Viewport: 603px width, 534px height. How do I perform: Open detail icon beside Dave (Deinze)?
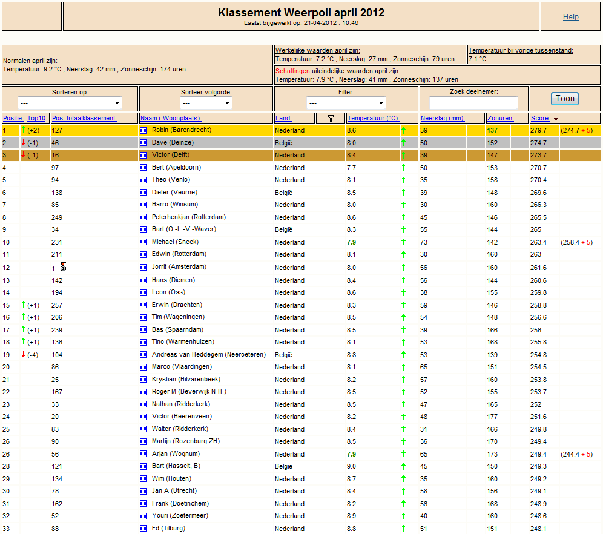[x=143, y=143]
